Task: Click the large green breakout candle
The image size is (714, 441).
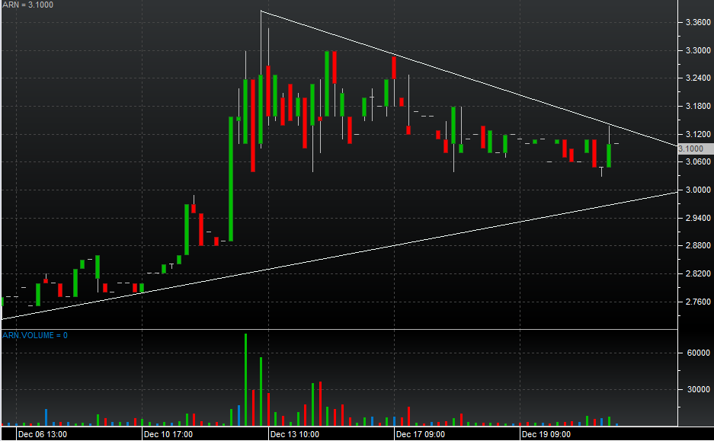Action: pyautogui.click(x=231, y=178)
